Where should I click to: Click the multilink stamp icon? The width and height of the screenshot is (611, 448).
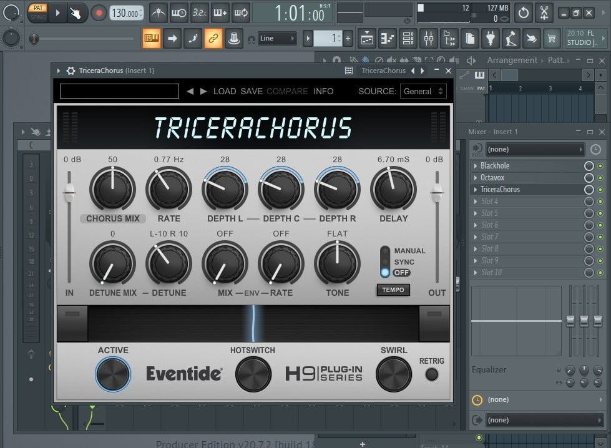[x=234, y=38]
